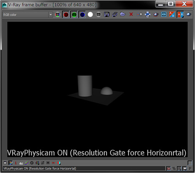
Task: Click the render stamp text field
Action: 84,169
